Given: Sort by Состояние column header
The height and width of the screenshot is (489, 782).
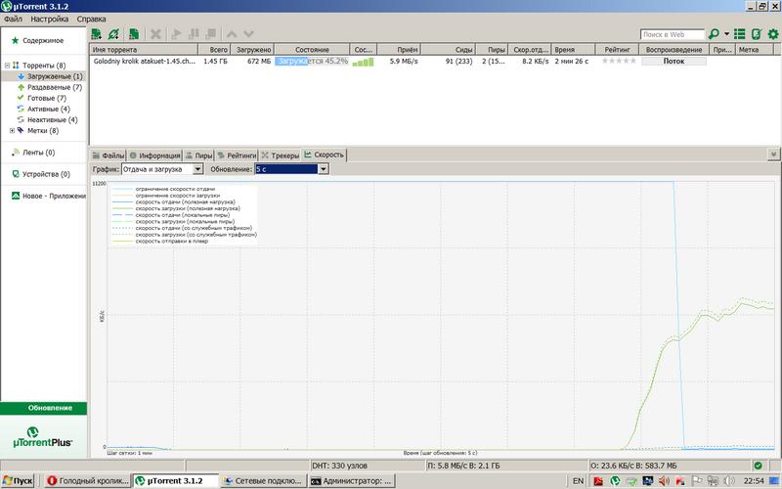Looking at the screenshot, I should [x=312, y=50].
